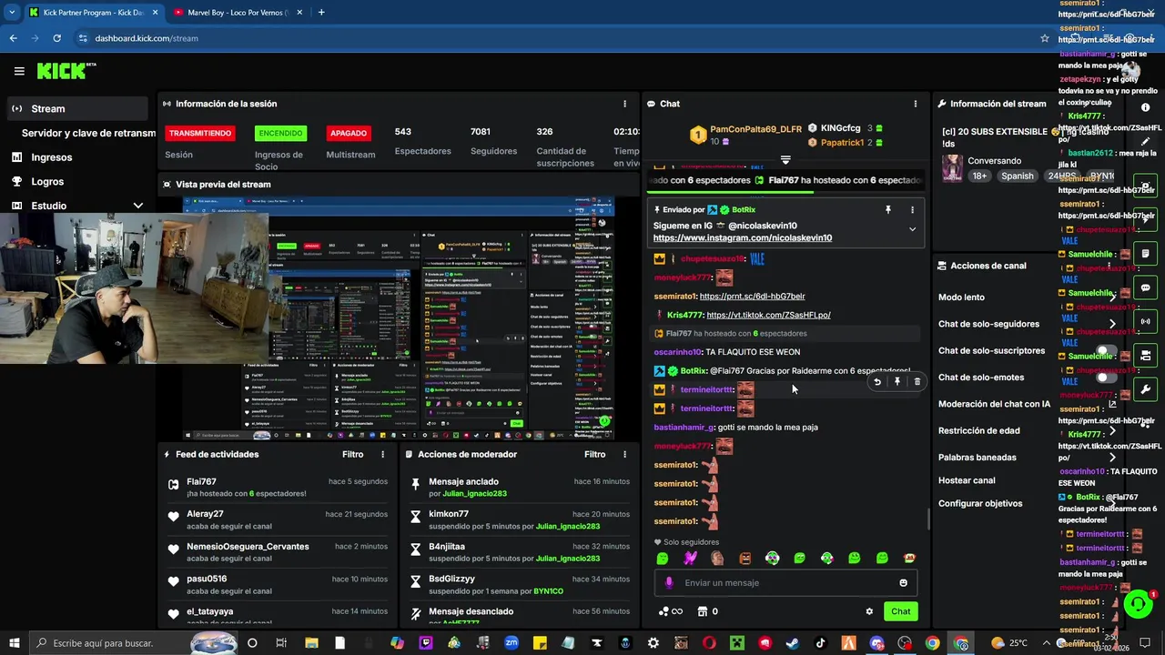
Task: Open the emoji picker in message box
Action: click(903, 583)
